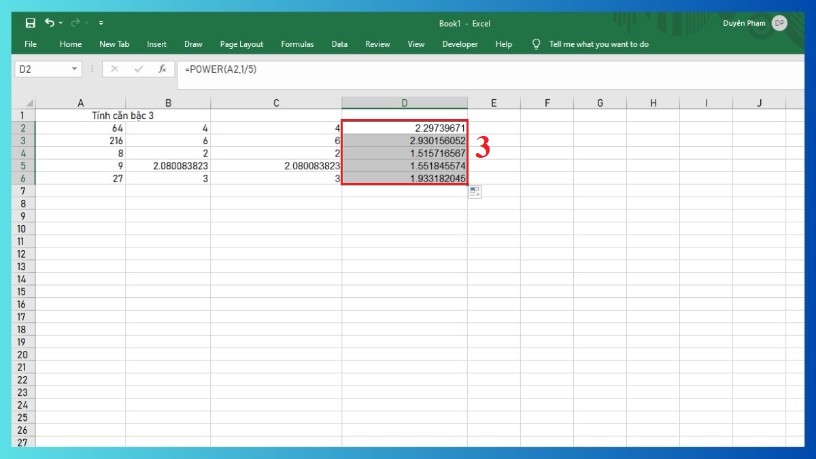Open the Customize Quick Access Toolbar chevron

(99, 22)
